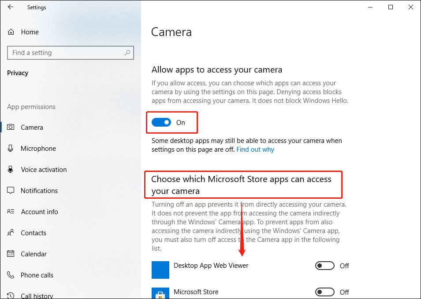The image size is (421, 299).
Task: Open the Find out why link
Action: pos(255,149)
